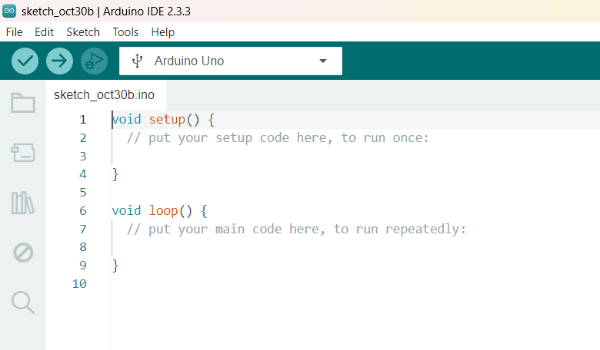Screen dimensions: 600x350
Task: Open the Library Manager books icon
Action: [x=23, y=203]
